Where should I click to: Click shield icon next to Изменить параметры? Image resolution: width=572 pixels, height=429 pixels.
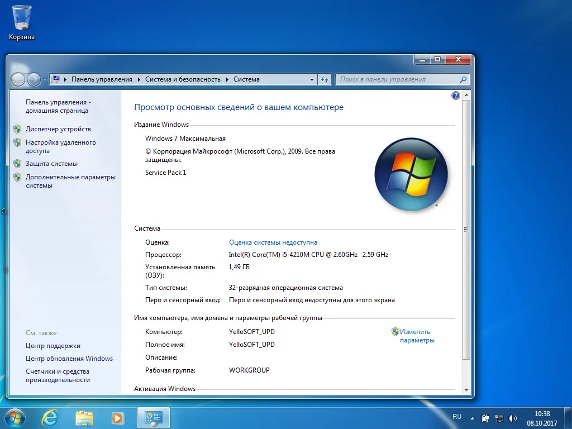coord(395,332)
